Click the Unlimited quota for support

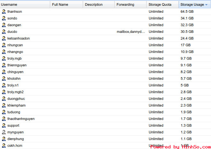point(156,125)
